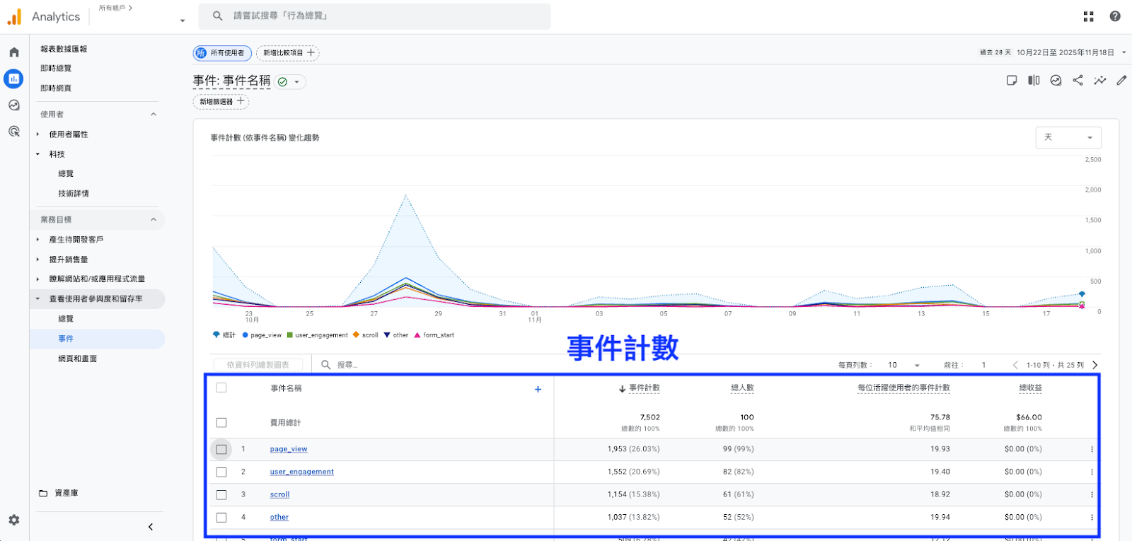Open the rows-per-page dropdown showing 10
This screenshot has height=541, width=1132.
tap(903, 365)
